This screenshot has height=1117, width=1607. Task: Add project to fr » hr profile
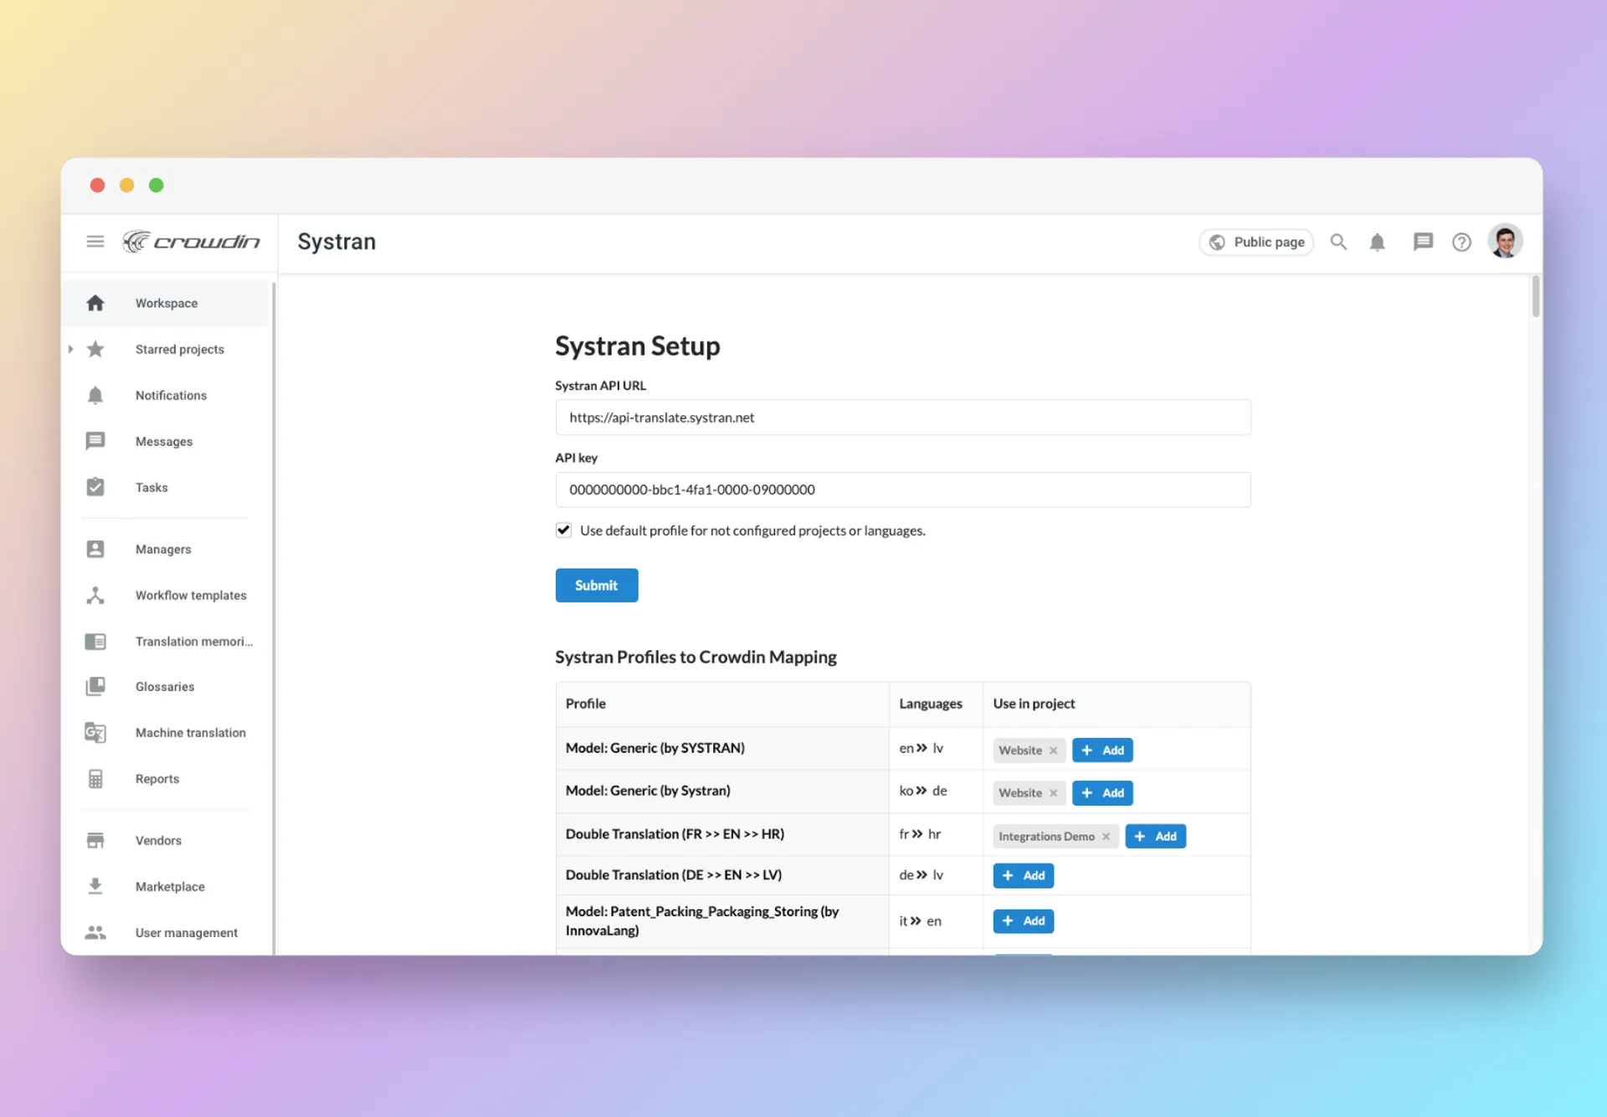tap(1155, 836)
